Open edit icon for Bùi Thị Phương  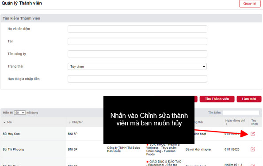click(x=252, y=149)
